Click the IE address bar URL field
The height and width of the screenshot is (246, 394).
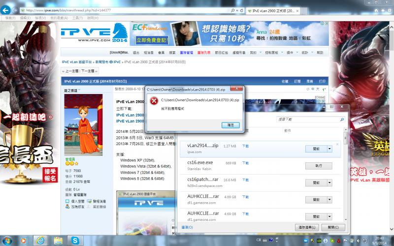pyautogui.click(x=126, y=10)
